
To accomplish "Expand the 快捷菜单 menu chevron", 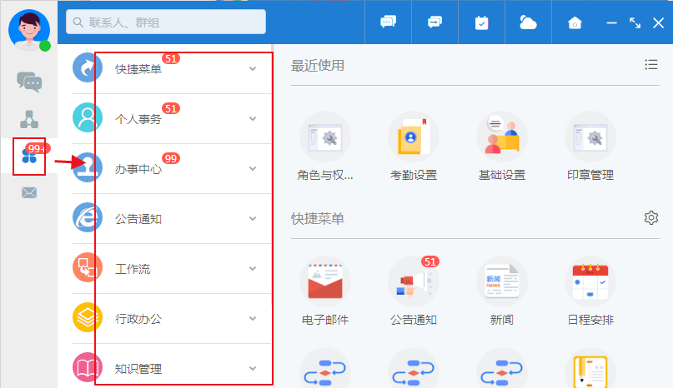I will [x=253, y=69].
